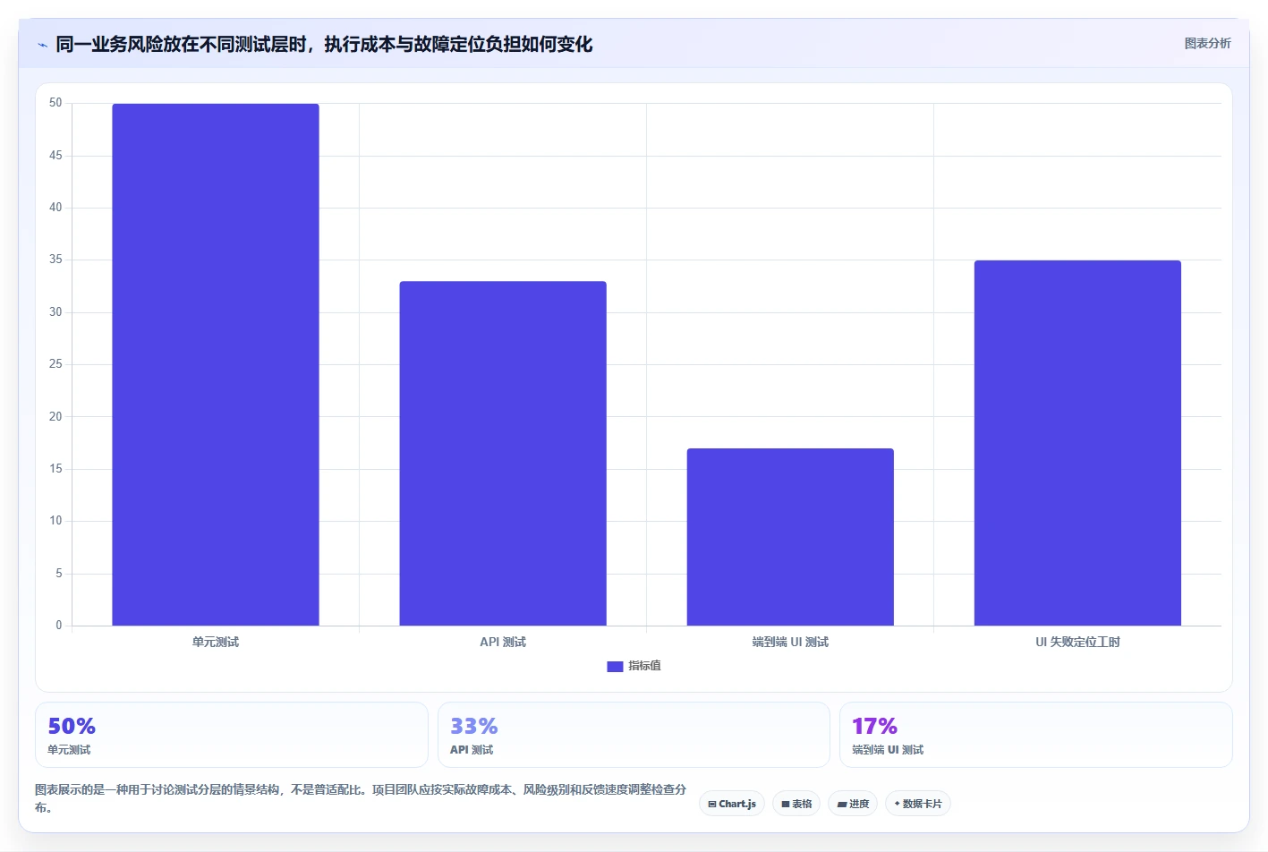This screenshot has height=852, width=1268.
Task: Toggle the 指标值 legend color swatch
Action: coord(615,666)
